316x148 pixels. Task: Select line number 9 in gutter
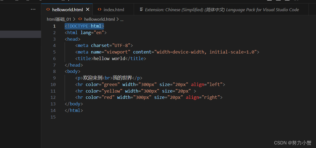54,78
